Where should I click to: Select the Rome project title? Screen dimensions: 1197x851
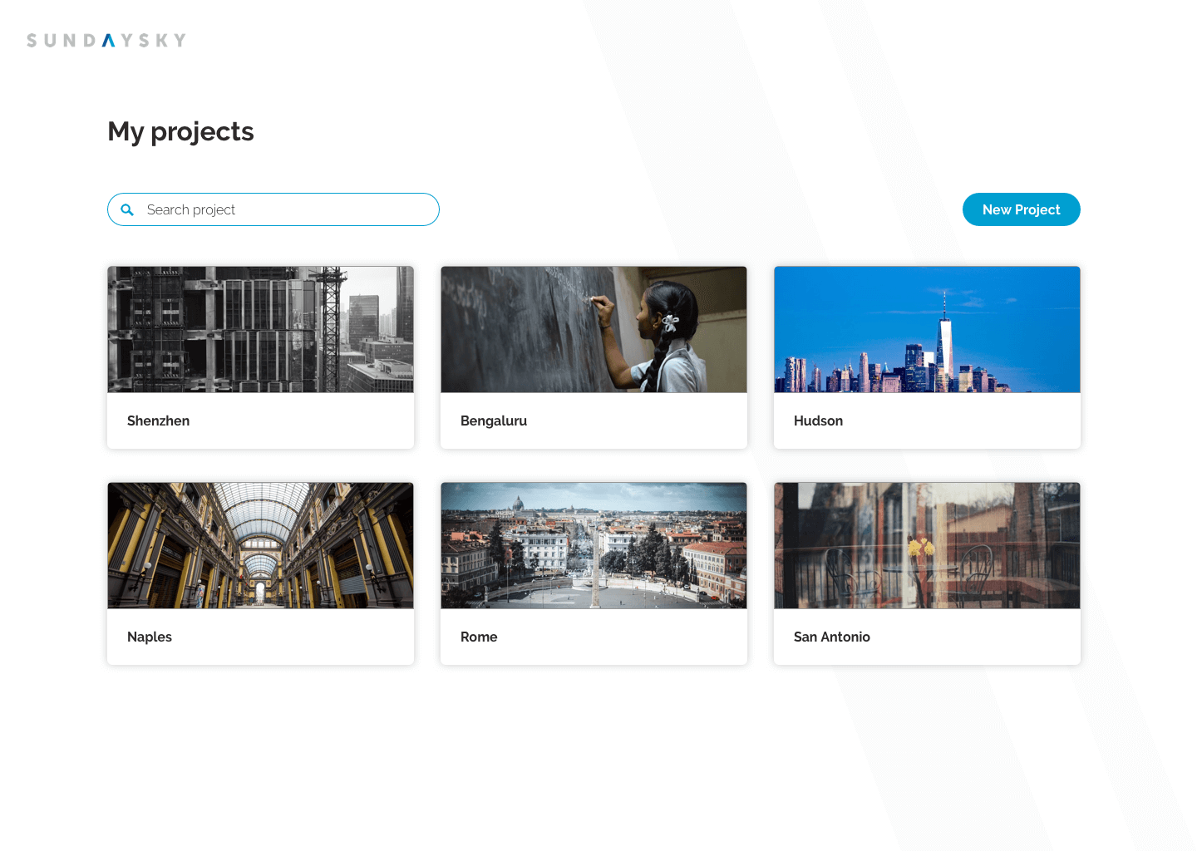479,637
